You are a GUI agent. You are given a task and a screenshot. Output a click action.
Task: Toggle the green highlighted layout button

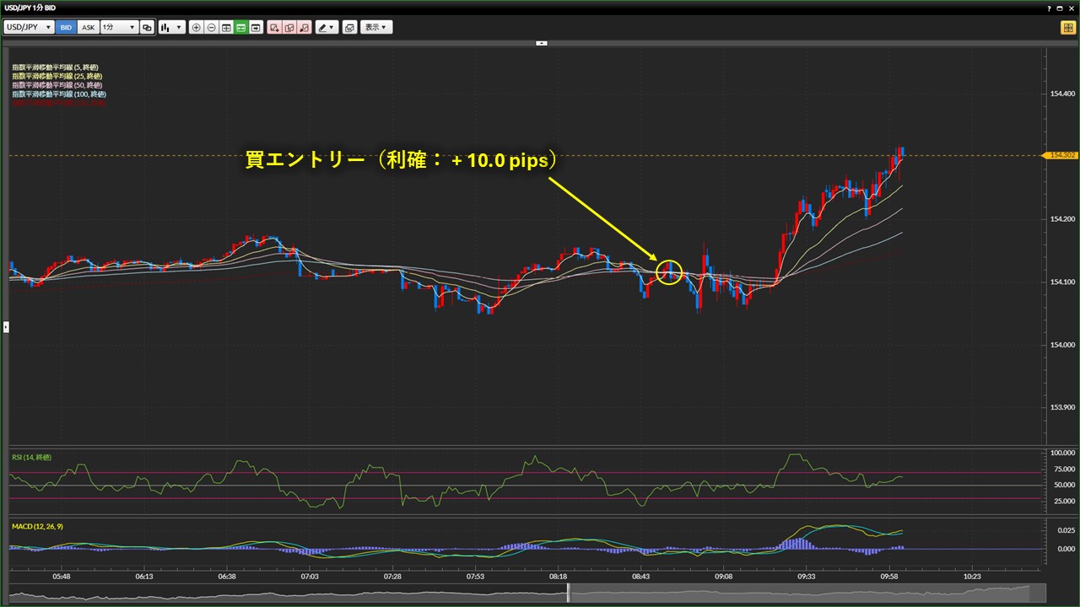240,27
